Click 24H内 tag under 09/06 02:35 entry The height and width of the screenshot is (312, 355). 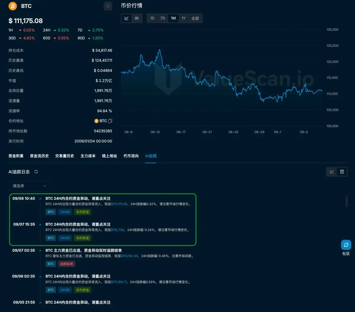click(x=65, y=290)
